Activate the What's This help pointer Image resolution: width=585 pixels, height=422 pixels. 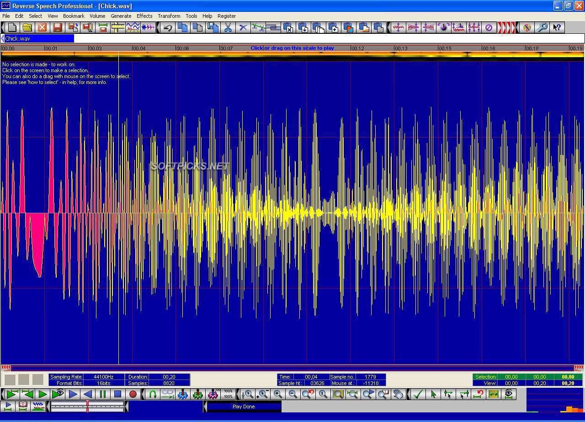[557, 27]
